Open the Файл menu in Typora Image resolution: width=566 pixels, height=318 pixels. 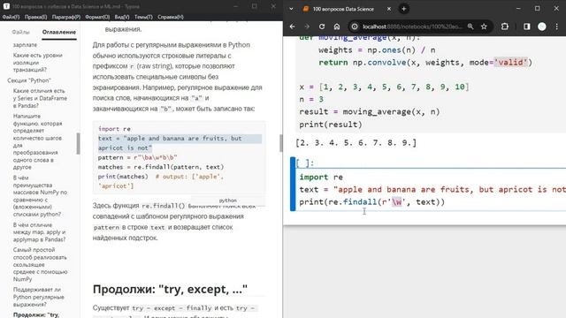click(x=11, y=17)
